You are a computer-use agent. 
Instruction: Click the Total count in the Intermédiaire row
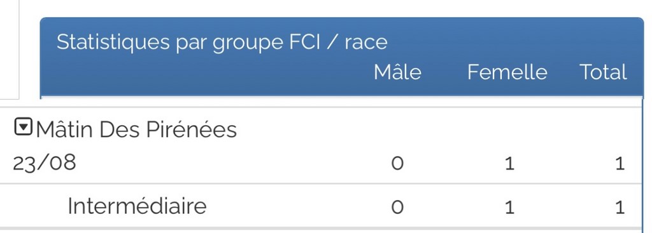pos(620,207)
